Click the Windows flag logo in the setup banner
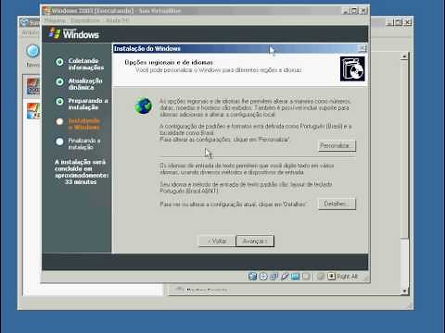This screenshot has height=333, width=445. (x=55, y=33)
